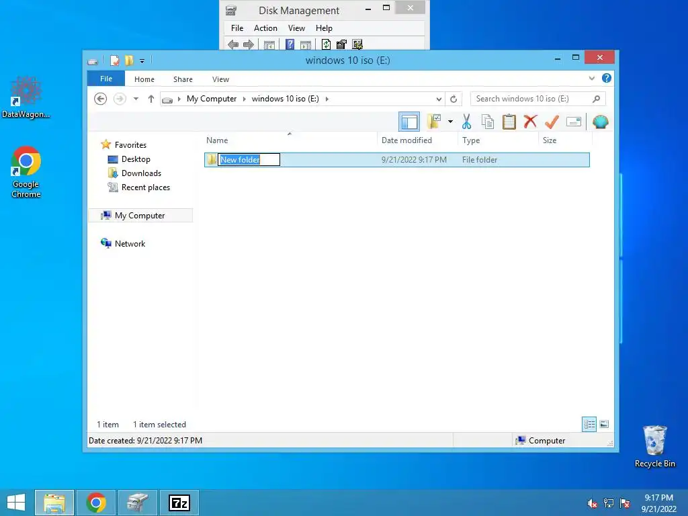Select My Computer in the navigation pane
Image resolution: width=688 pixels, height=516 pixels.
pyautogui.click(x=140, y=216)
